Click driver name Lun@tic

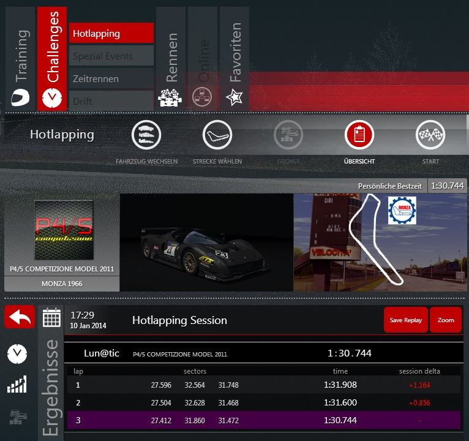click(x=102, y=353)
